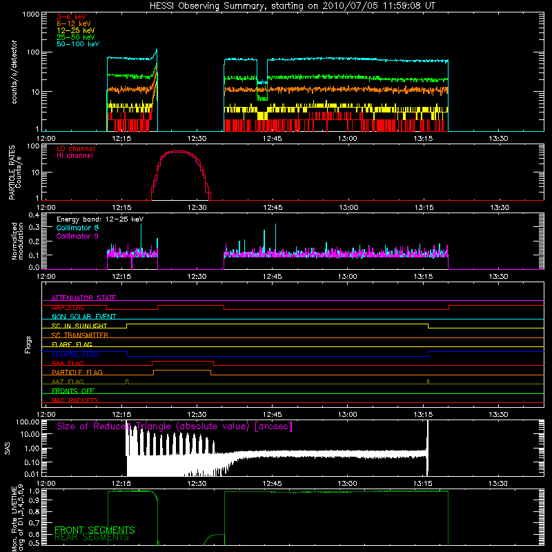Click the BAD_PACKETS flag label

click(x=75, y=401)
